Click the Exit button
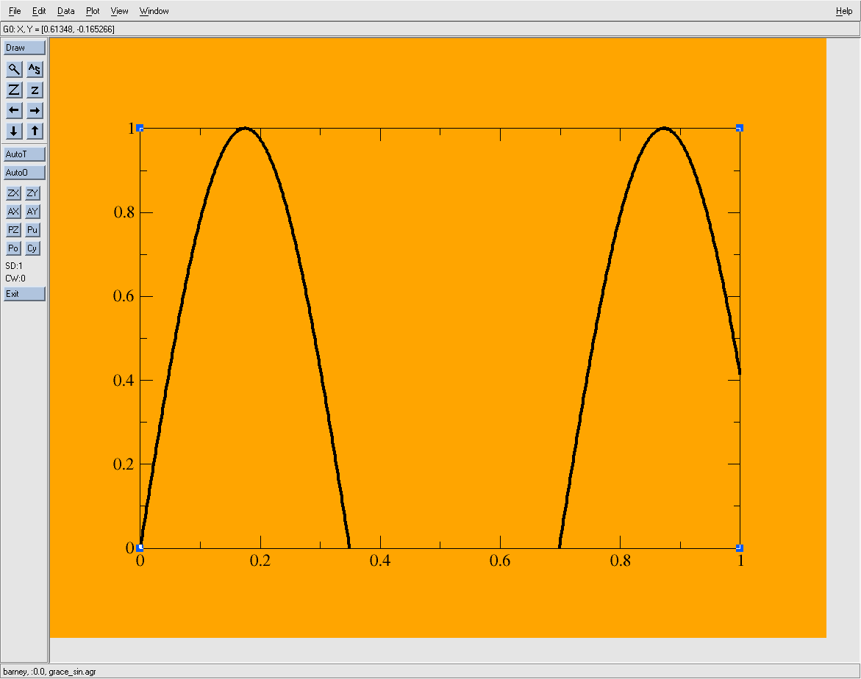Screen dimensions: 861x679 pos(24,294)
